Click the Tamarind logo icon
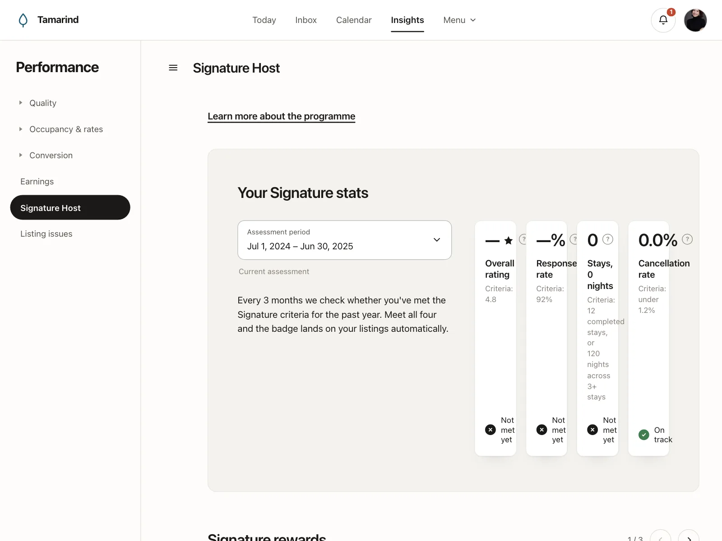Screen dimensions: 722x541 pos(23,20)
